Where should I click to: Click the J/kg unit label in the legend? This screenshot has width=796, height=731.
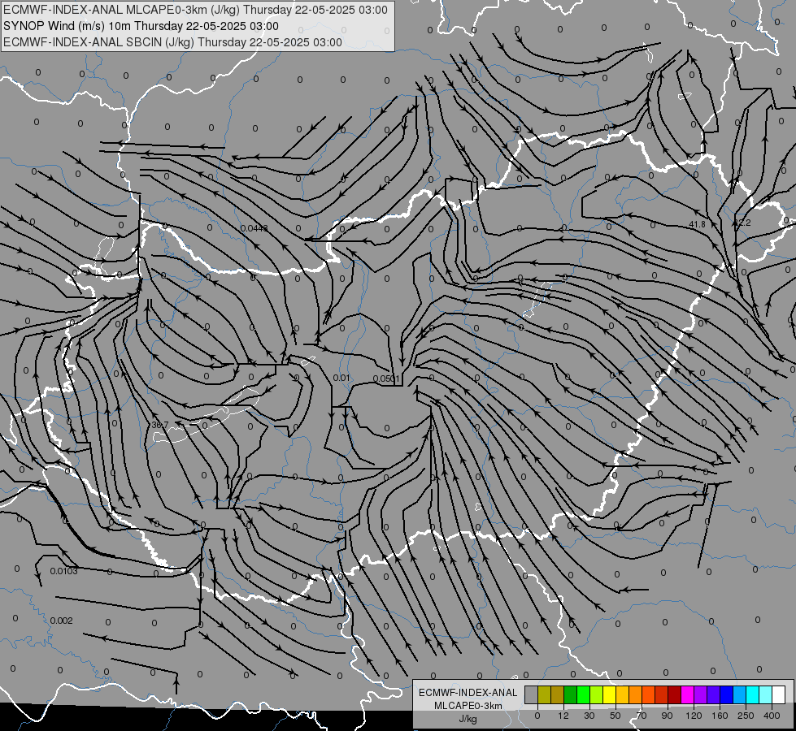coord(468,719)
